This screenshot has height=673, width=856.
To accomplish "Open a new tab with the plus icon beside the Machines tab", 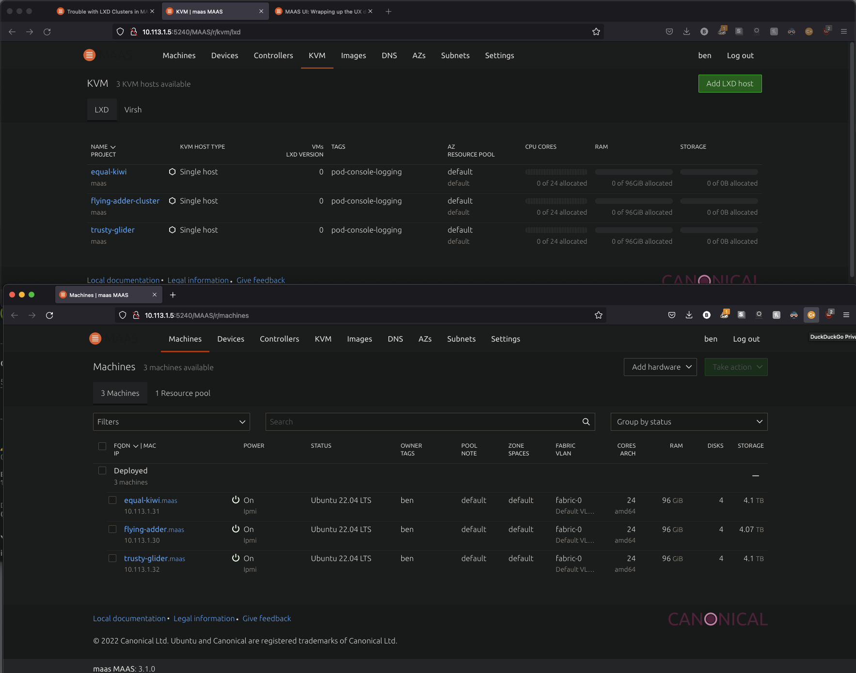I will click(x=173, y=295).
